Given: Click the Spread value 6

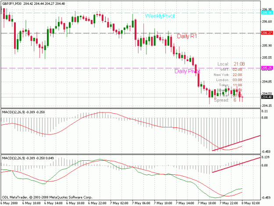Looking at the screenshot, I should 235,100.
